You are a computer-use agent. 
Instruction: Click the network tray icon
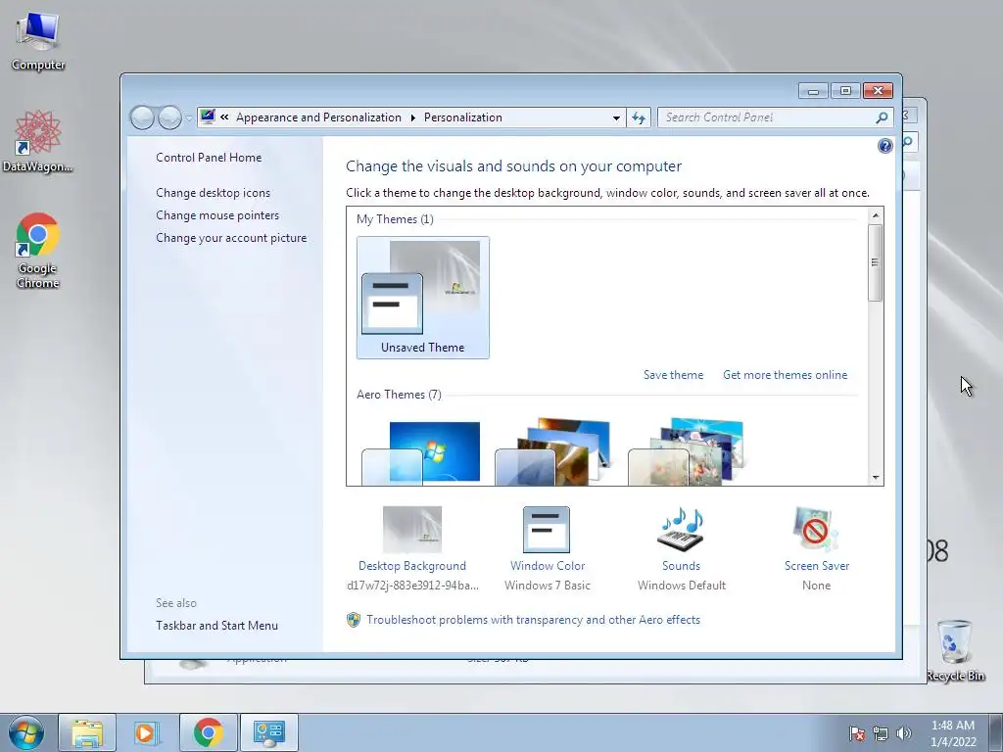coord(881,733)
